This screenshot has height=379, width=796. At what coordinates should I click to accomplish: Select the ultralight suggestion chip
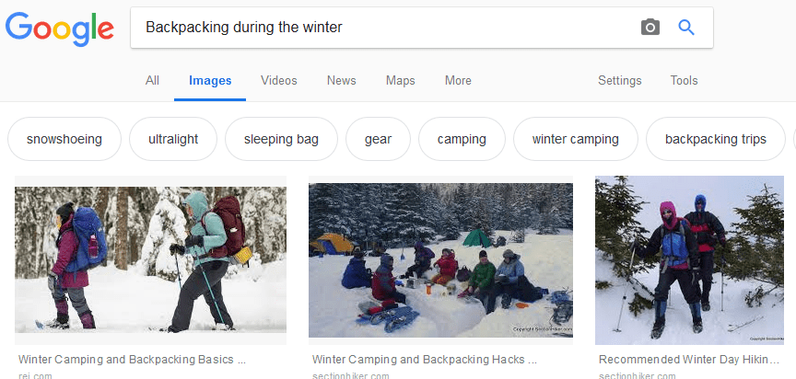[173, 140]
